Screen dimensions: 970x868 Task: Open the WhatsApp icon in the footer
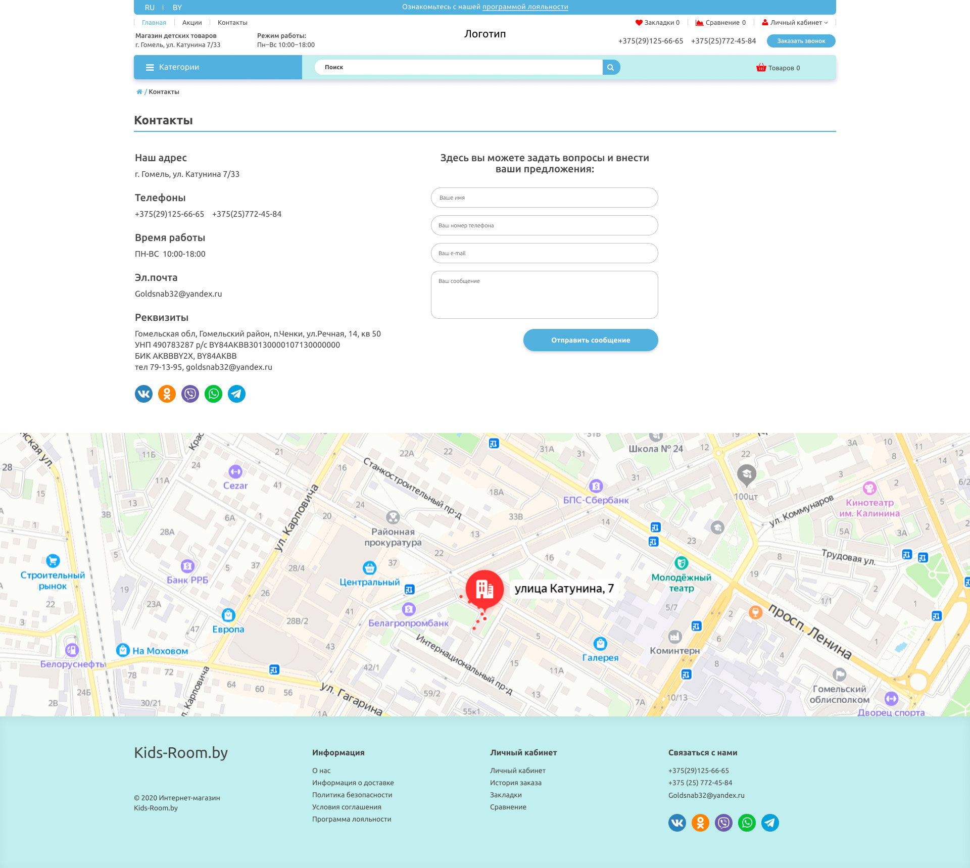pos(747,823)
